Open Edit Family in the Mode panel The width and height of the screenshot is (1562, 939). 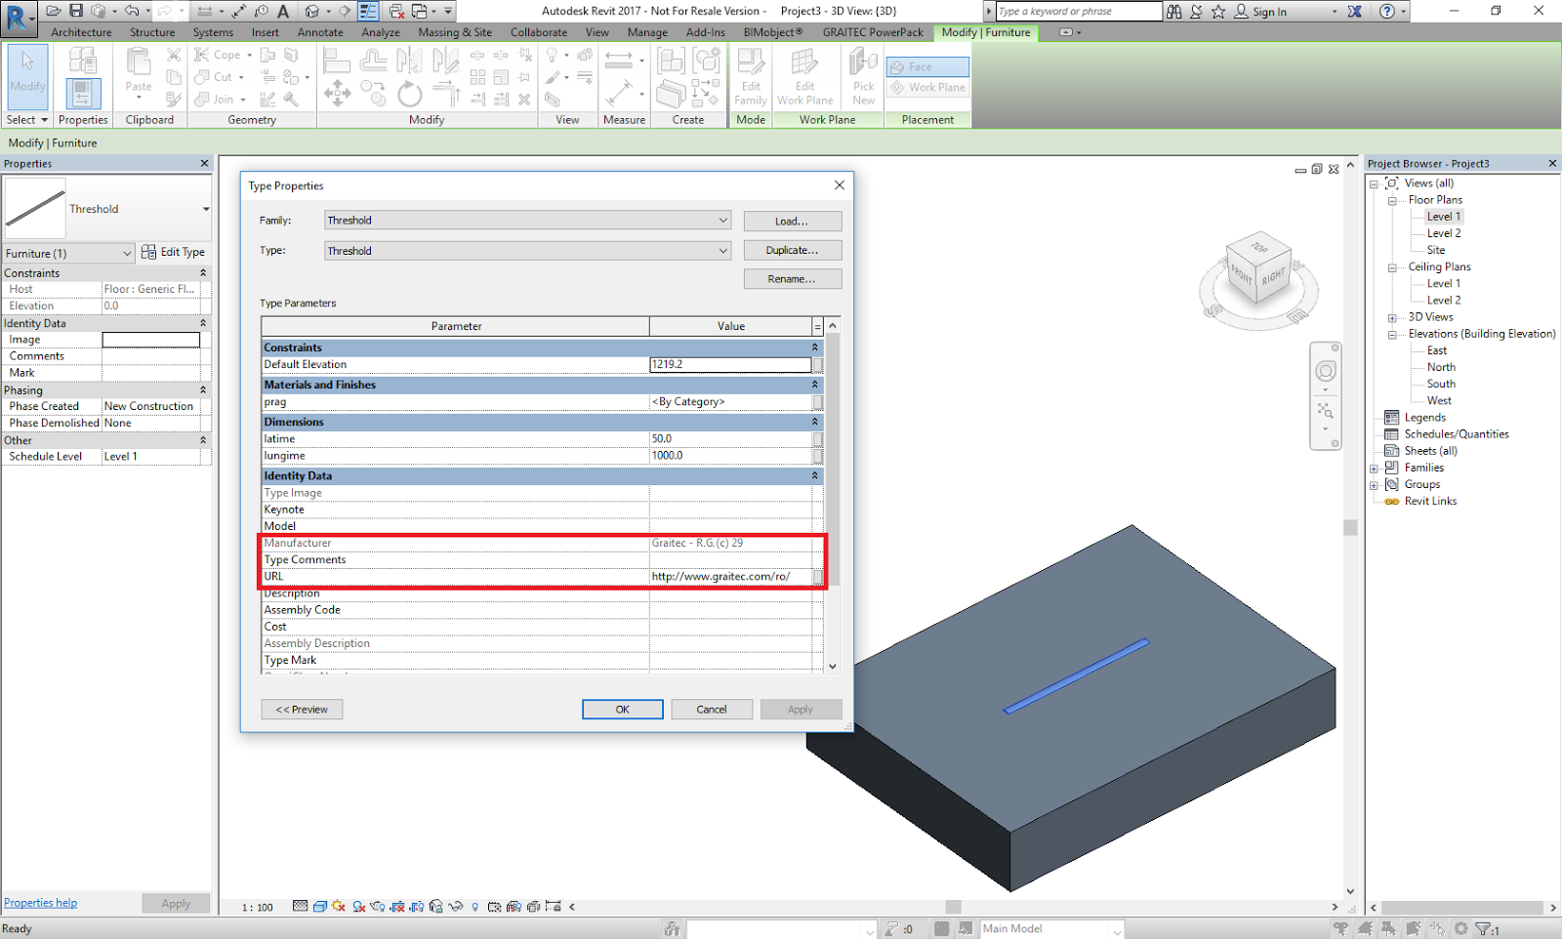(750, 77)
